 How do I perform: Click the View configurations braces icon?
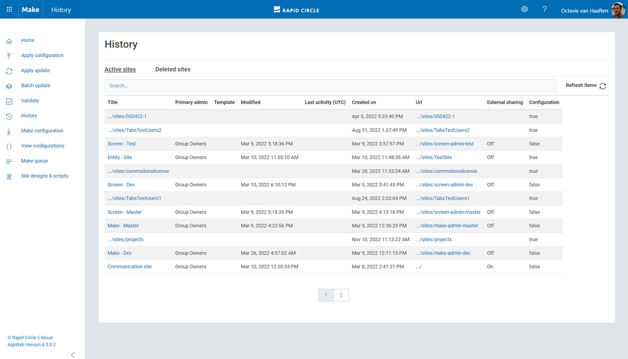point(9,146)
